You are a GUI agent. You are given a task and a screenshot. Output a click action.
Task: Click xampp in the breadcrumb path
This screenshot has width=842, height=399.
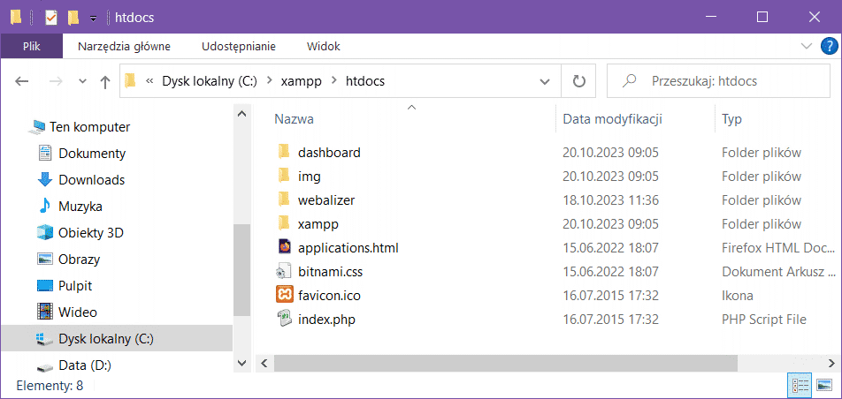click(300, 81)
